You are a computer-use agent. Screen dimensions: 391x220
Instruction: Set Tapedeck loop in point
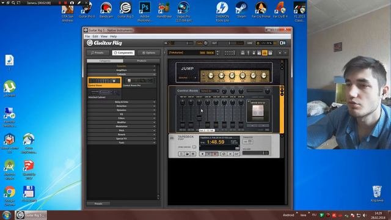[230, 154]
